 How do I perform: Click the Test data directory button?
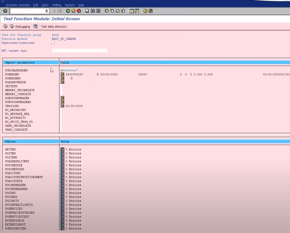click(x=53, y=27)
